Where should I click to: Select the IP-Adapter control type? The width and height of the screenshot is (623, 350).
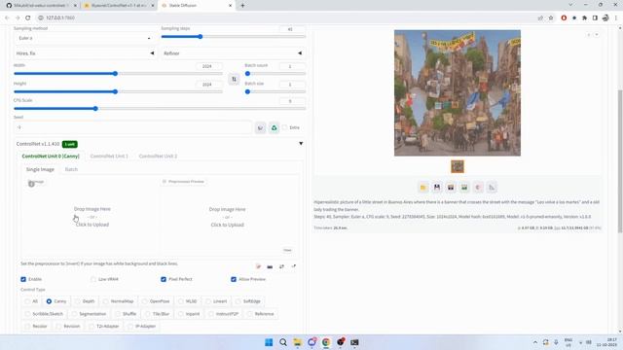pos(141,327)
